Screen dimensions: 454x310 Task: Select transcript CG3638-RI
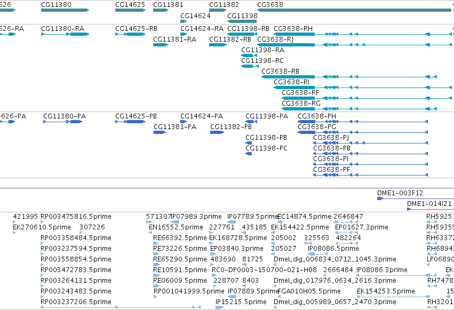coord(363,88)
